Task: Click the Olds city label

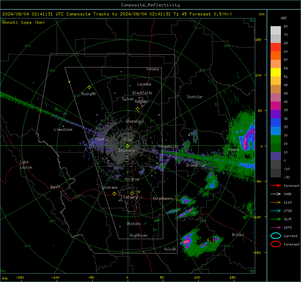Action: point(127,140)
